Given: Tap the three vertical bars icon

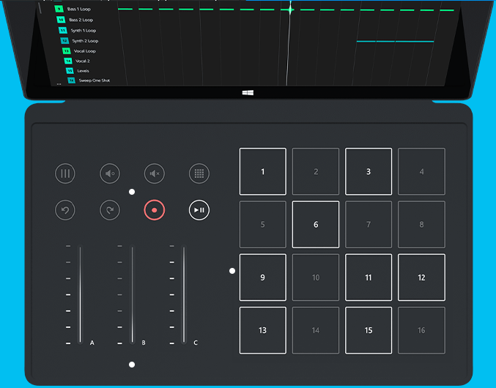Looking at the screenshot, I should 65,174.
